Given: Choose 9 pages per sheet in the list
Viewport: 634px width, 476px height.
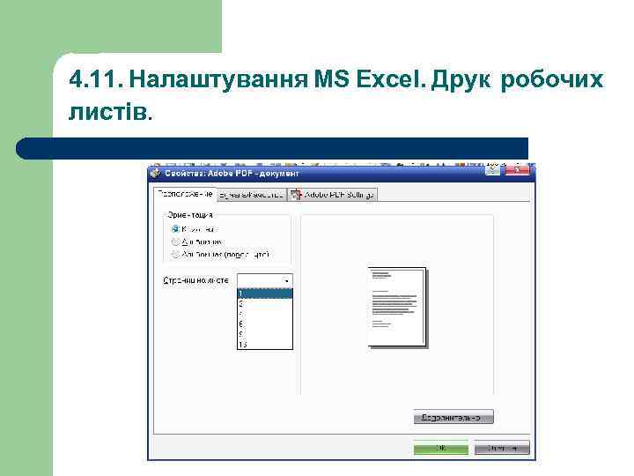Looking at the screenshot, I should pyautogui.click(x=265, y=334).
